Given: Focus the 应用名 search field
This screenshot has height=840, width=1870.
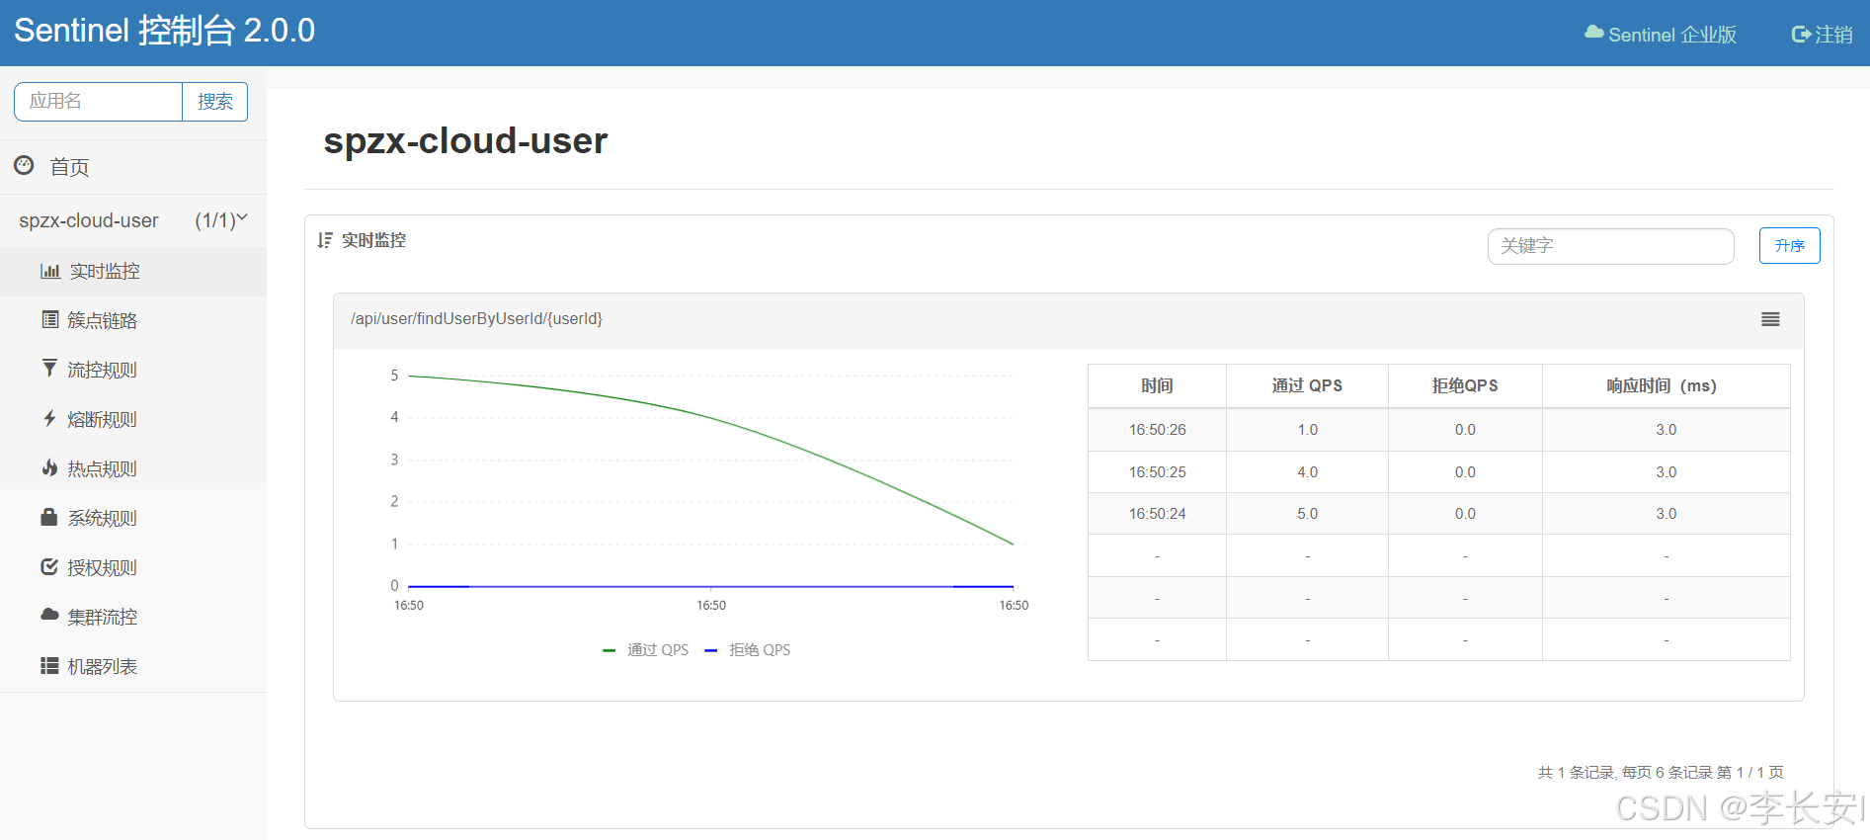Looking at the screenshot, I should click(x=99, y=102).
